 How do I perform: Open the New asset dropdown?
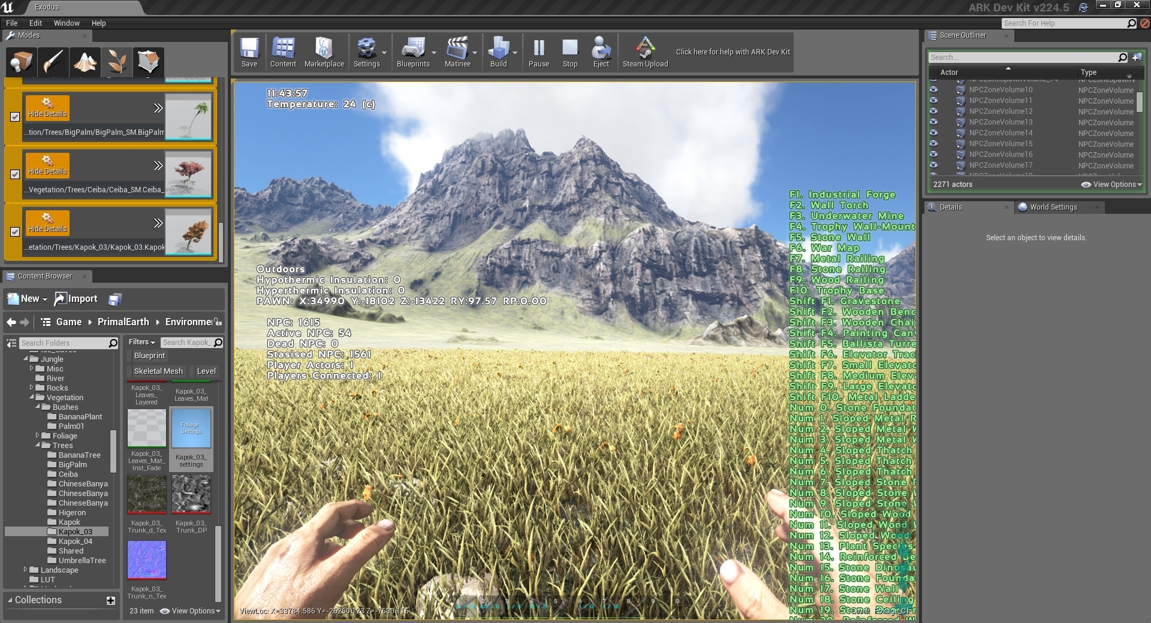point(28,299)
